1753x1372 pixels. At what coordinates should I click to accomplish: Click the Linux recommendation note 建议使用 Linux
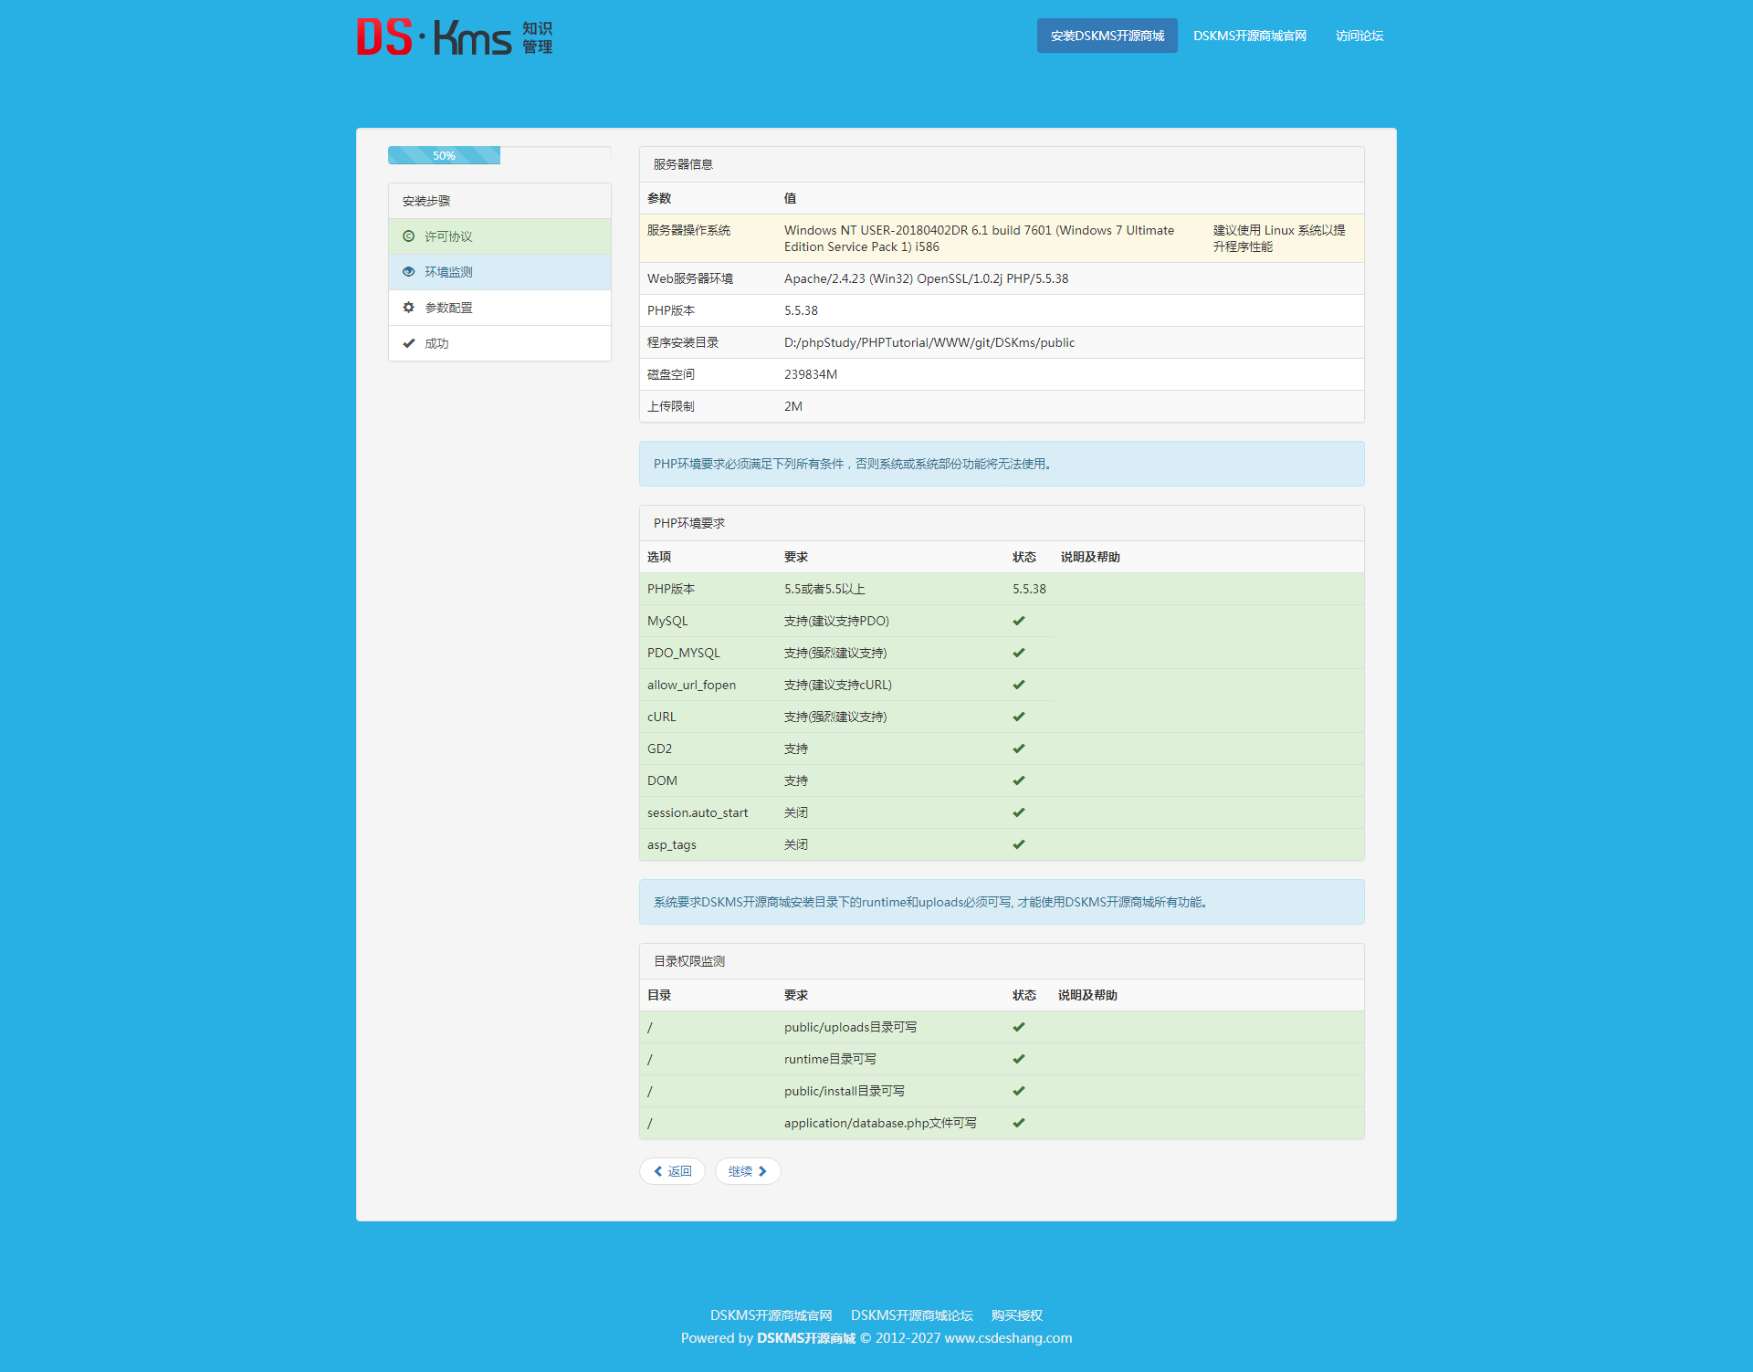click(x=1279, y=238)
